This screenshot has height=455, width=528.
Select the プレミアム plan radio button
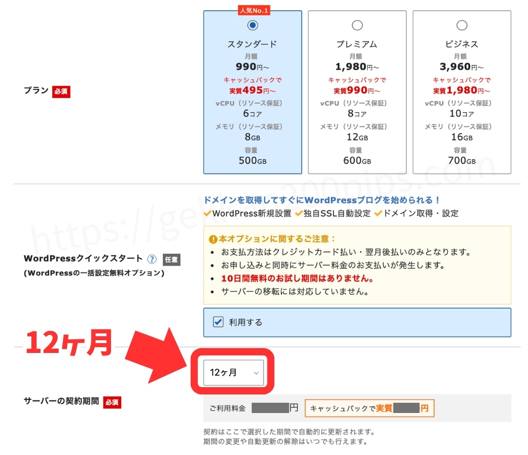tap(357, 25)
